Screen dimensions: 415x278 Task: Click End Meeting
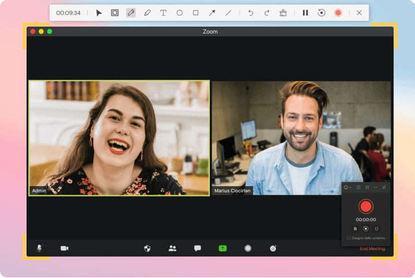pos(372,249)
